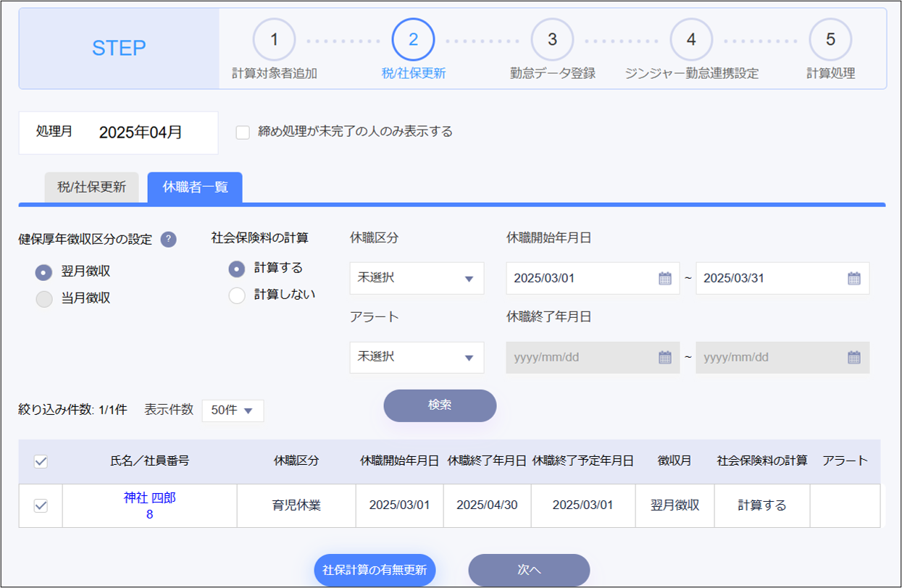Screen dimensions: 902x588
Task: Jump to step 1 計算対象者追加
Action: tap(274, 41)
